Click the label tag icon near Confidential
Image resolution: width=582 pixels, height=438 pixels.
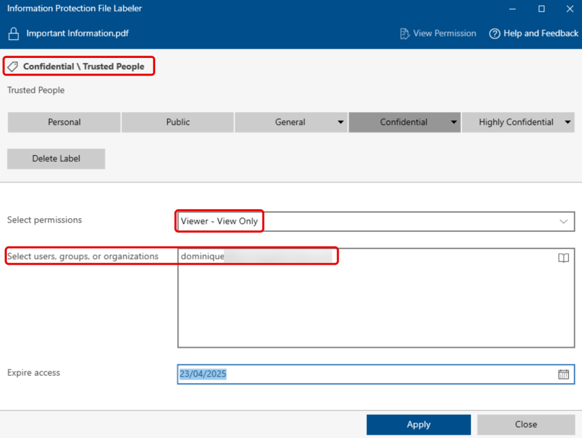(x=13, y=66)
